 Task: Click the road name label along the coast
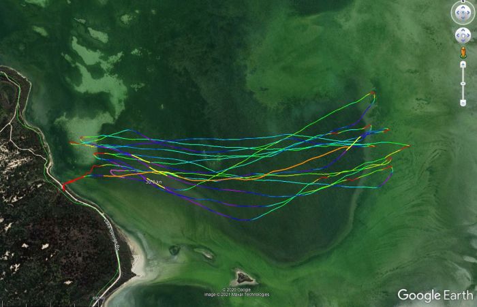[112, 234]
